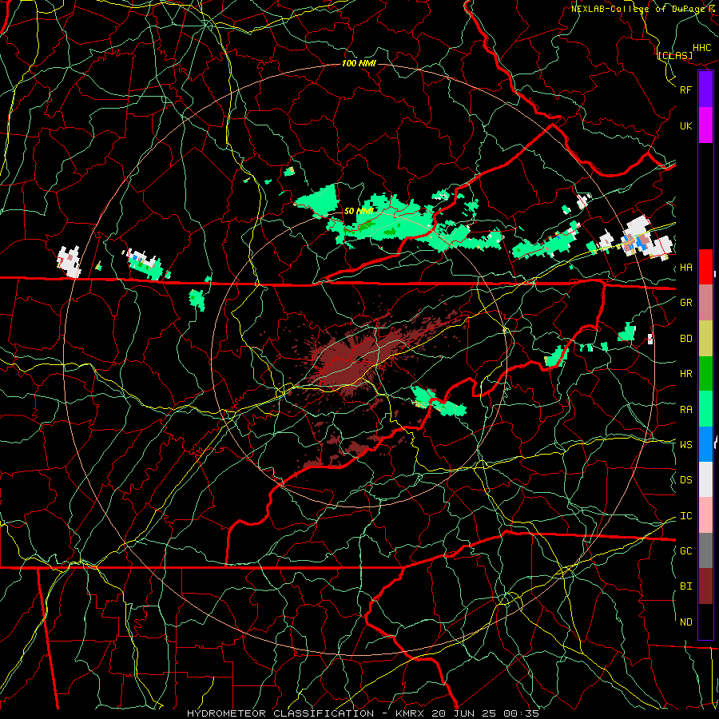Click the 50 NMI range ring label

359,211
